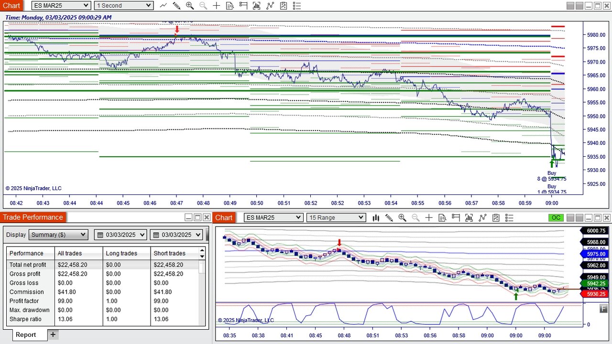Click bottom Chart window title tab
This screenshot has height=344, width=612.
[x=224, y=217]
